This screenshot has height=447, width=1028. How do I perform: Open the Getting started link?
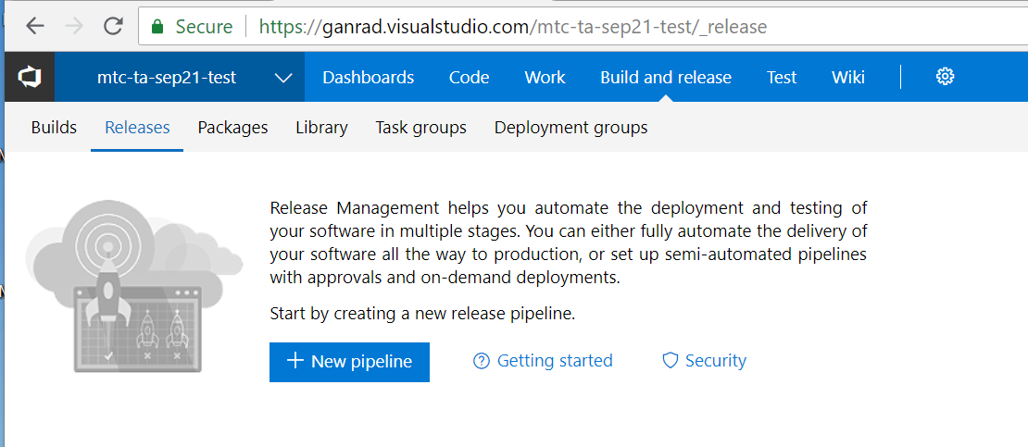click(x=555, y=361)
